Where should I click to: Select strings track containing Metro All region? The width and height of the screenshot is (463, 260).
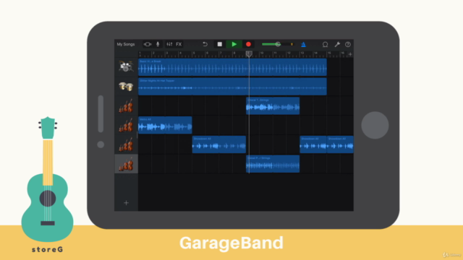(x=126, y=125)
